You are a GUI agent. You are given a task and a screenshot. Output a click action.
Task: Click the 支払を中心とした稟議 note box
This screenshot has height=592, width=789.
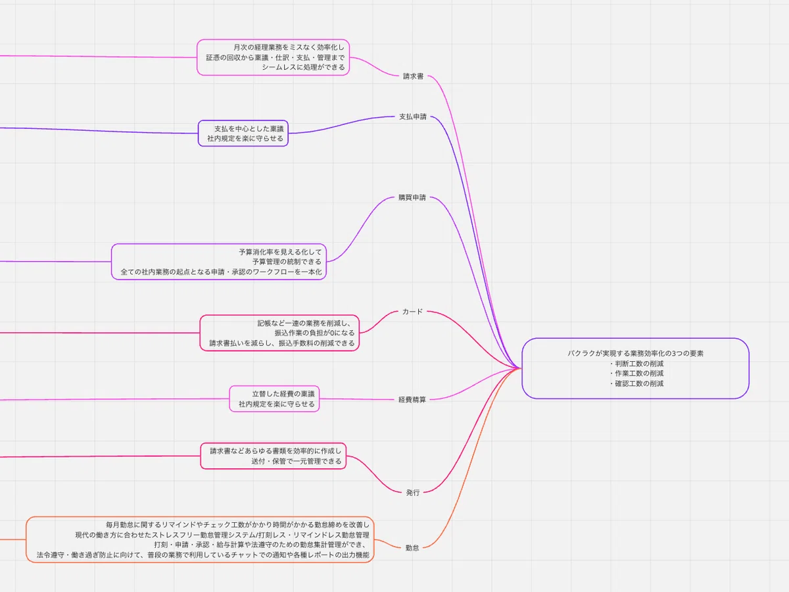(x=243, y=134)
